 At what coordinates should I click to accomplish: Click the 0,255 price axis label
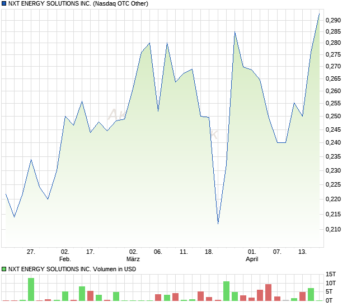pyautogui.click(x=333, y=103)
